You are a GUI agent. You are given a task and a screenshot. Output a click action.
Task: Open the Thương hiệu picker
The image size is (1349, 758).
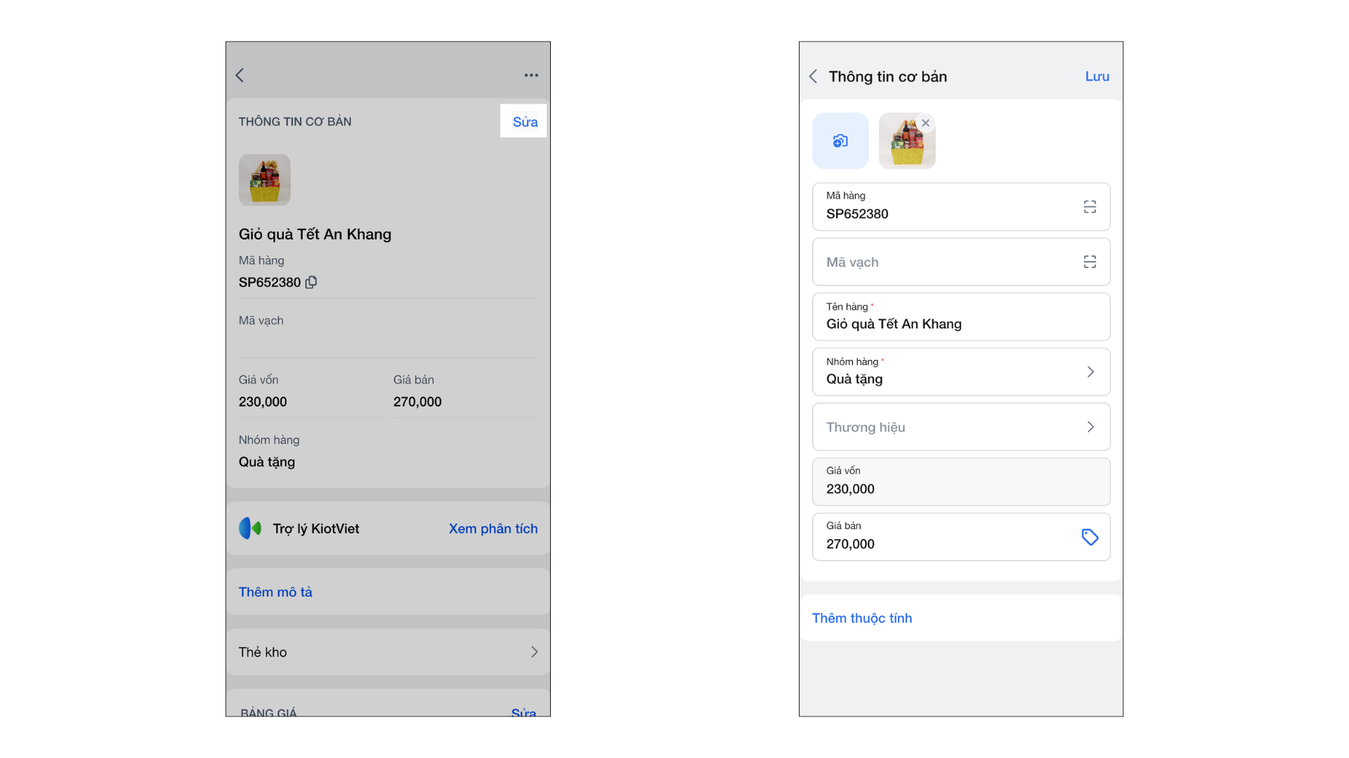pos(1090,427)
